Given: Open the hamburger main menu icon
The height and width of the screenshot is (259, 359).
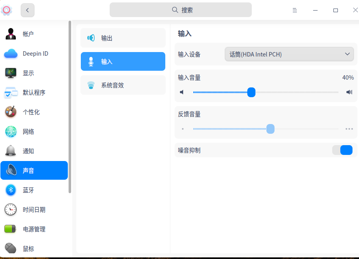Looking at the screenshot, I should (x=295, y=10).
